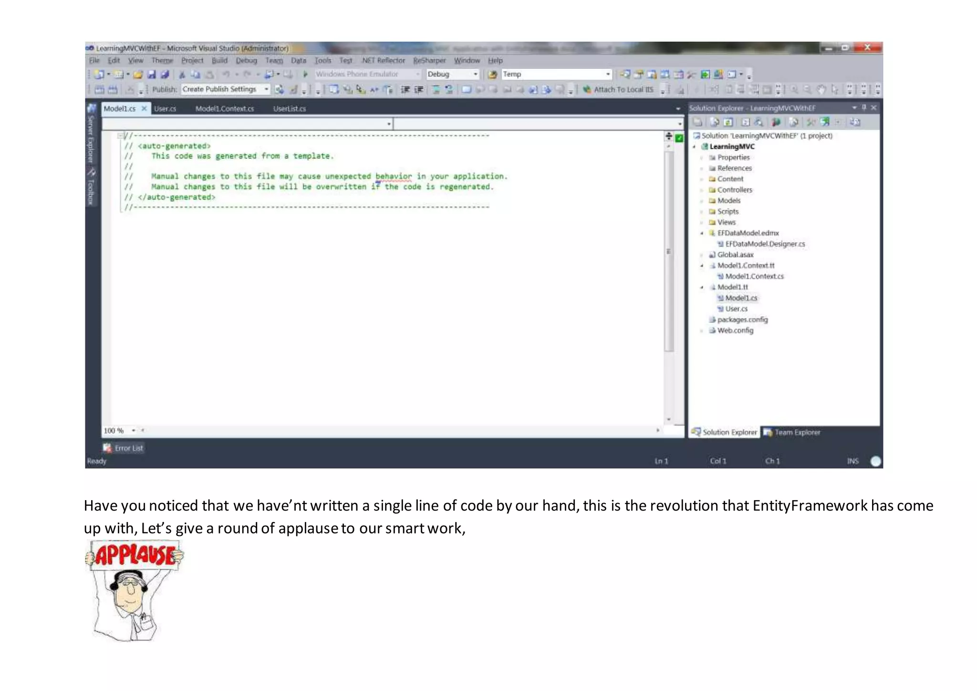Image resolution: width=977 pixels, height=691 pixels.
Task: Switch to the UserList.cs tab
Action: click(x=289, y=109)
